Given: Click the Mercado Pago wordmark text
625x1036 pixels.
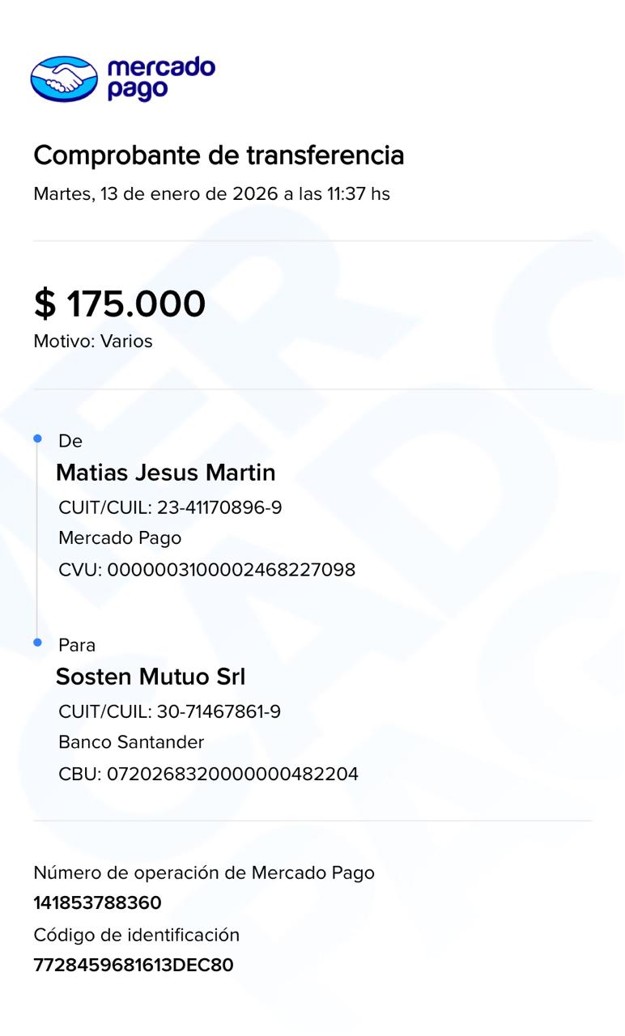Looking at the screenshot, I should click(x=161, y=79).
